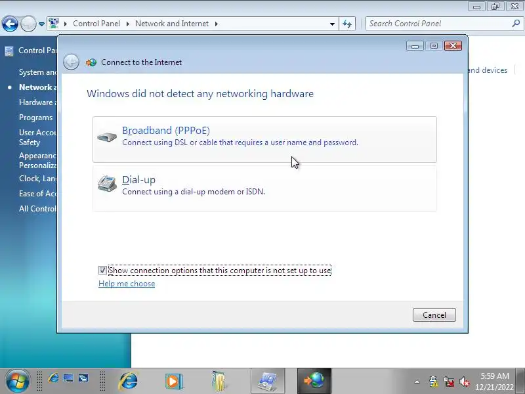The width and height of the screenshot is (525, 394).
Task: Open Clock, Language, and Region sidebar item
Action: tap(38, 179)
